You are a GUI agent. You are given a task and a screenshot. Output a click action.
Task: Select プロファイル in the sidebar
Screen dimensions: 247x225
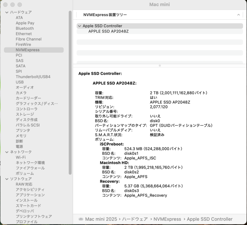(27, 222)
